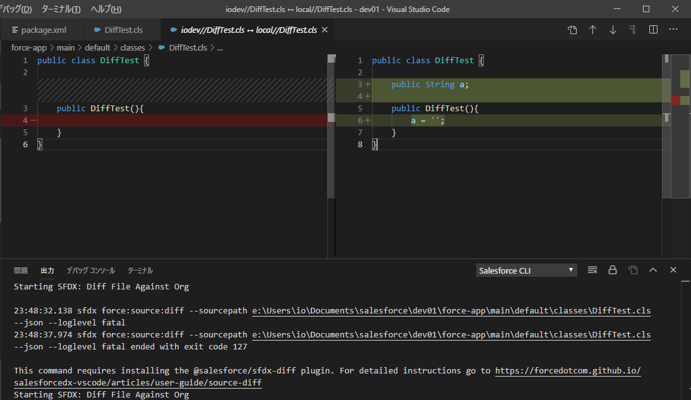Click the main breadcrumb segment

click(66, 47)
